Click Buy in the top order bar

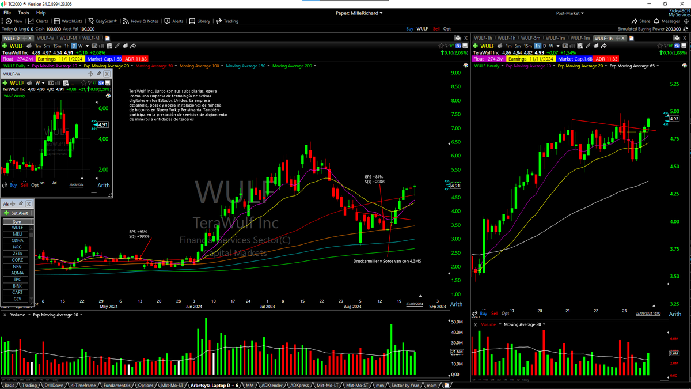click(409, 28)
